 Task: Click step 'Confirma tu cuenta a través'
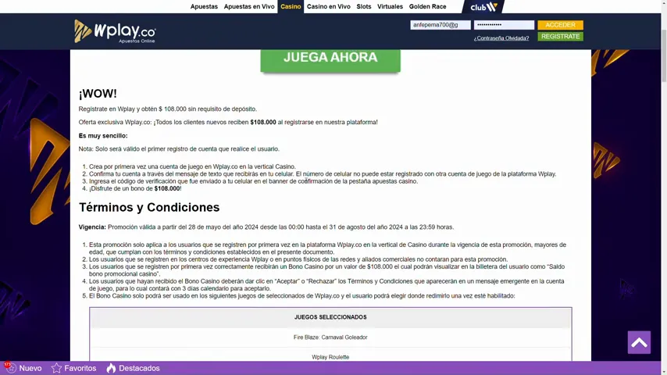[323, 173]
